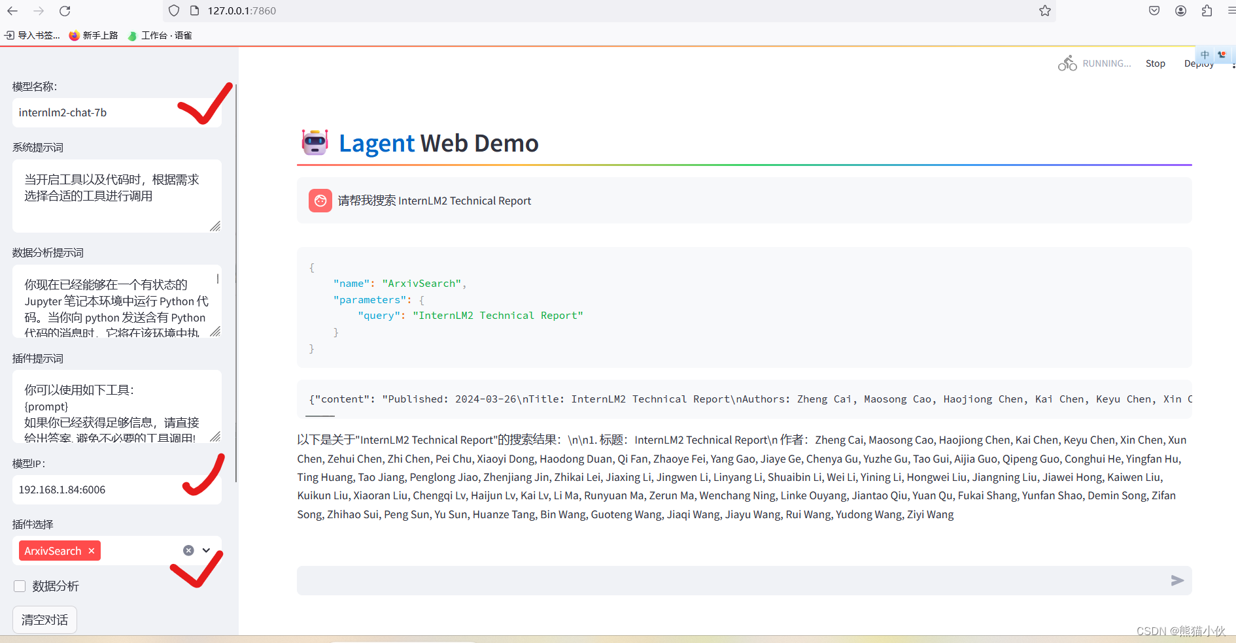Click the Deploy button

pyautogui.click(x=1198, y=63)
